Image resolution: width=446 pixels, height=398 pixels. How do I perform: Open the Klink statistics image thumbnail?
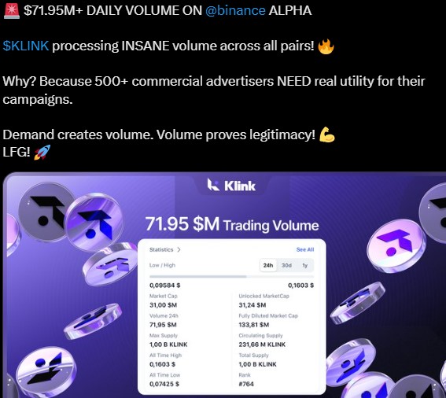[x=224, y=285]
